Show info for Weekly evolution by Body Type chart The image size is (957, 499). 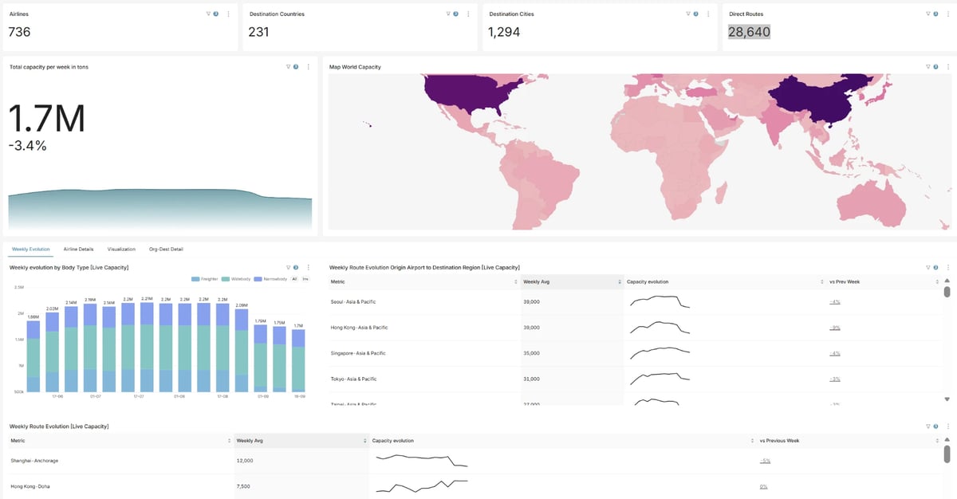coord(295,268)
